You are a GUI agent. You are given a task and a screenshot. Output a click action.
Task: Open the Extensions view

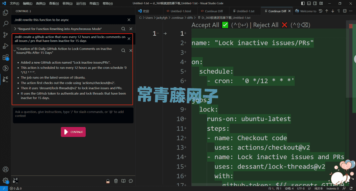tap(6, 57)
